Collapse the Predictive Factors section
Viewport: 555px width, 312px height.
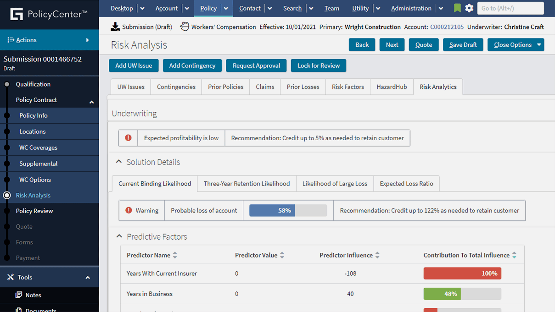119,236
